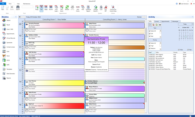Switch to the View ribbon tab
The width and height of the screenshot is (195, 117).
tap(18, 4)
